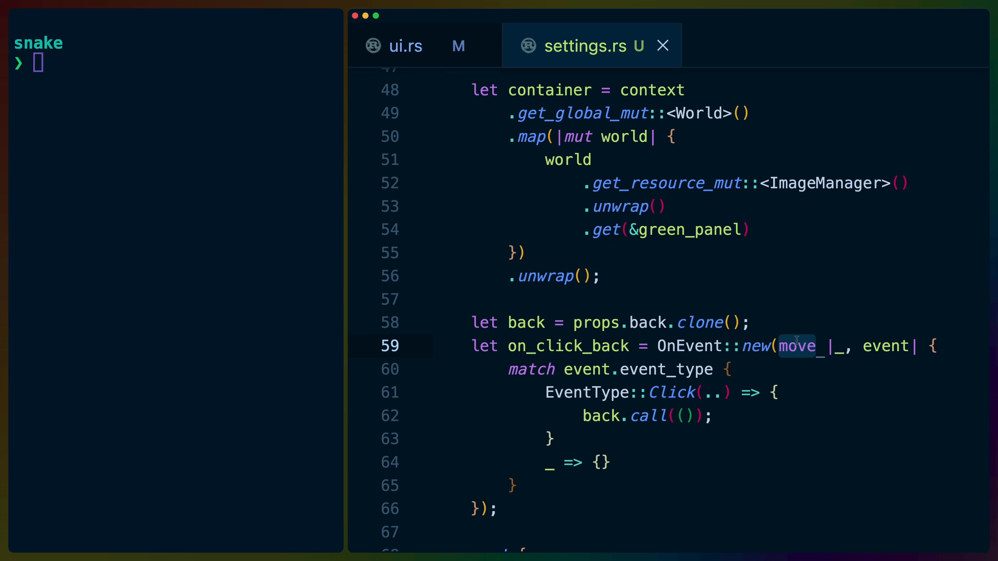The image size is (998, 561).
Task: Click the green fullscreen dot
Action: [376, 16]
